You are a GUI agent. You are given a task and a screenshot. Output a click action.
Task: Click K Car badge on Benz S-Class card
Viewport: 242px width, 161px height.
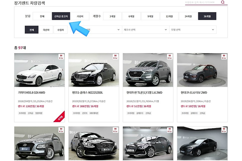point(115,57)
